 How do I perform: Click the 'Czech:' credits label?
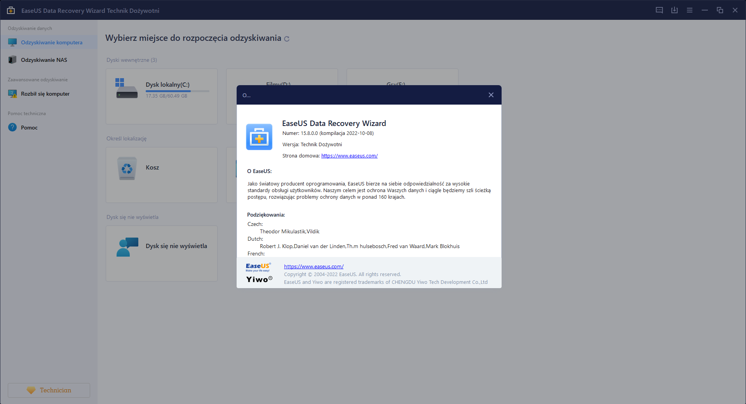click(255, 224)
